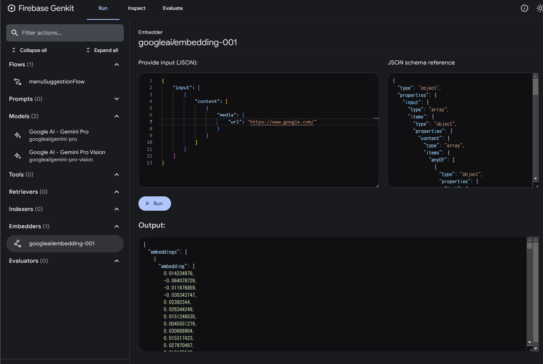The width and height of the screenshot is (543, 364).
Task: Click the embedding-001 embedder icon
Action: coord(18,244)
